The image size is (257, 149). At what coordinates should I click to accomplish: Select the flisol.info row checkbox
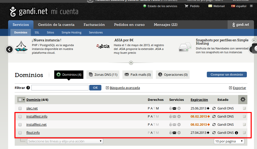tap(20, 133)
